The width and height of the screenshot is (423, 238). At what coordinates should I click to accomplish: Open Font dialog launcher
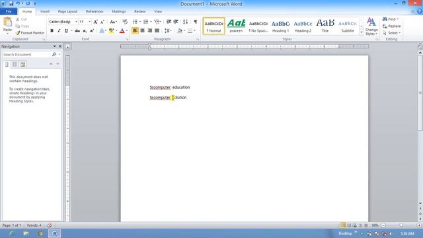127,40
